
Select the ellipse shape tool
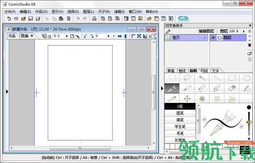point(247,78)
